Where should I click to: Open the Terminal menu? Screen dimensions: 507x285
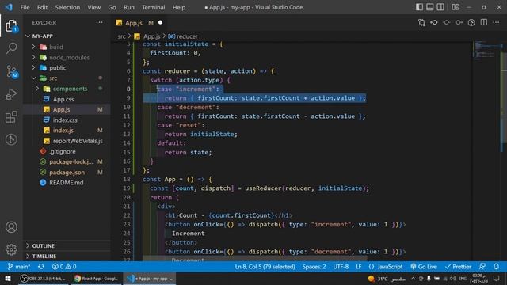tap(153, 7)
